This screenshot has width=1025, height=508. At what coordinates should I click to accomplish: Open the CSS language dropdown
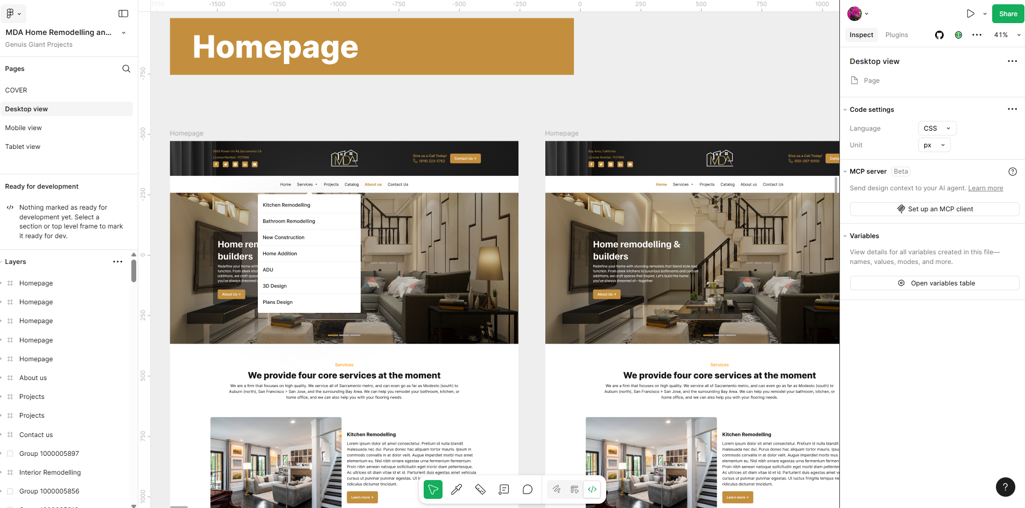pyautogui.click(x=937, y=128)
